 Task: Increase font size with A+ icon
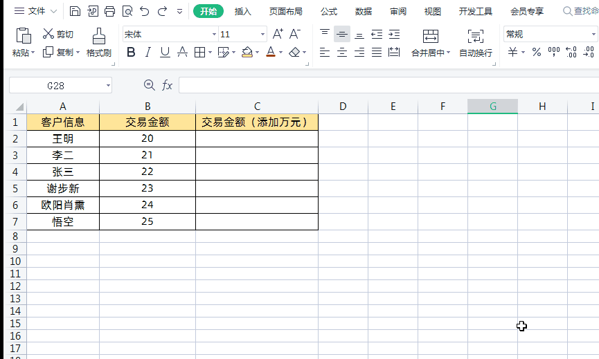tap(278, 34)
